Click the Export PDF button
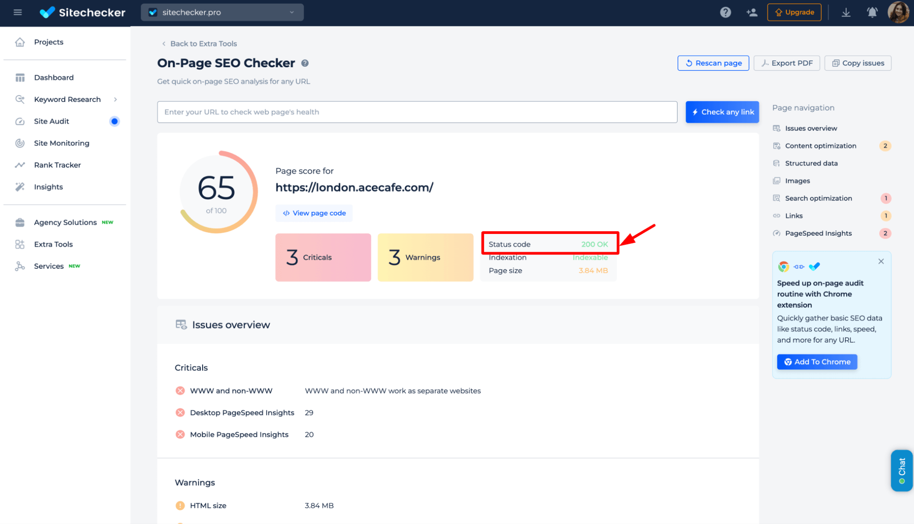Viewport: 914px width, 524px height. 786,62
